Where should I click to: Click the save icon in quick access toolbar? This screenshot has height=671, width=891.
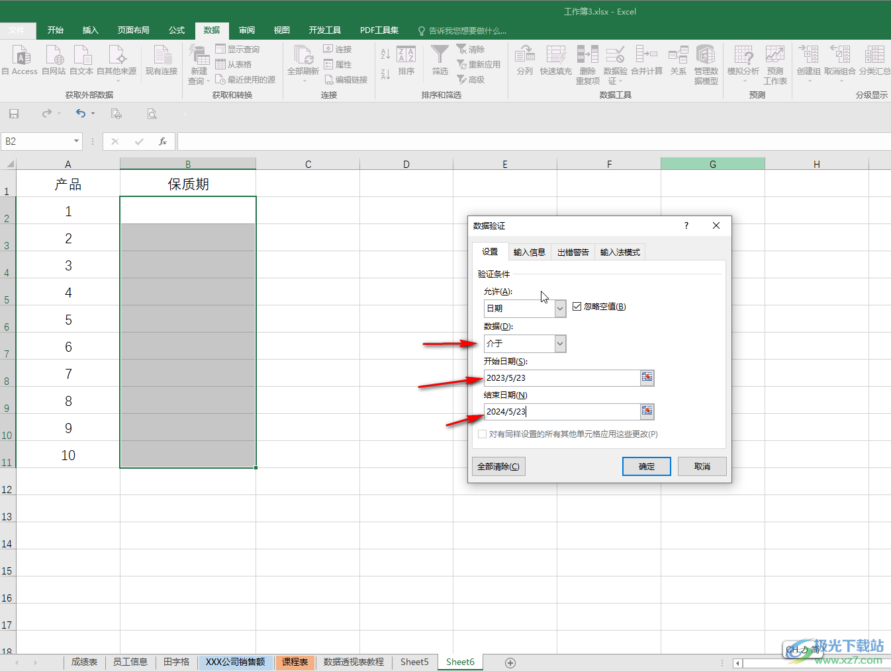click(14, 114)
